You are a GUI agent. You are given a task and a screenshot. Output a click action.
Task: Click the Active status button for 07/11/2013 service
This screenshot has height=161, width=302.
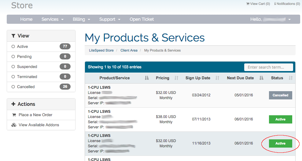[x=280, y=119]
